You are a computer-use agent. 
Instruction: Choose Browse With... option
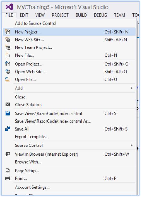click(28, 162)
